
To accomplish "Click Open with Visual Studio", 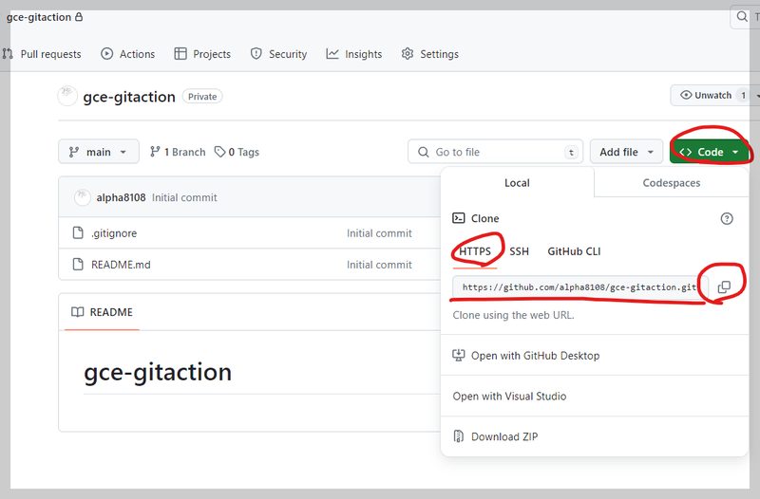I will pyautogui.click(x=509, y=397).
